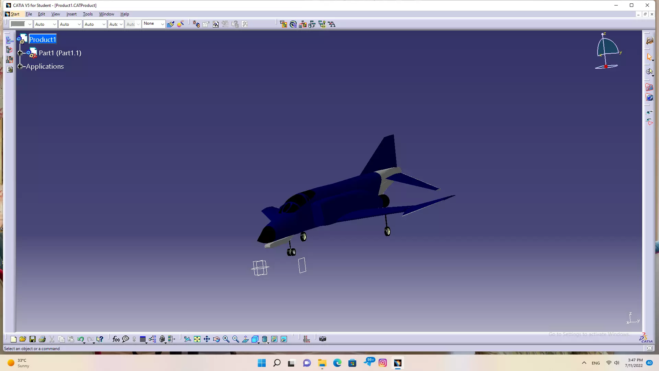This screenshot has height=371, width=659.
Task: Open a file with the folder icon
Action: coord(23,339)
